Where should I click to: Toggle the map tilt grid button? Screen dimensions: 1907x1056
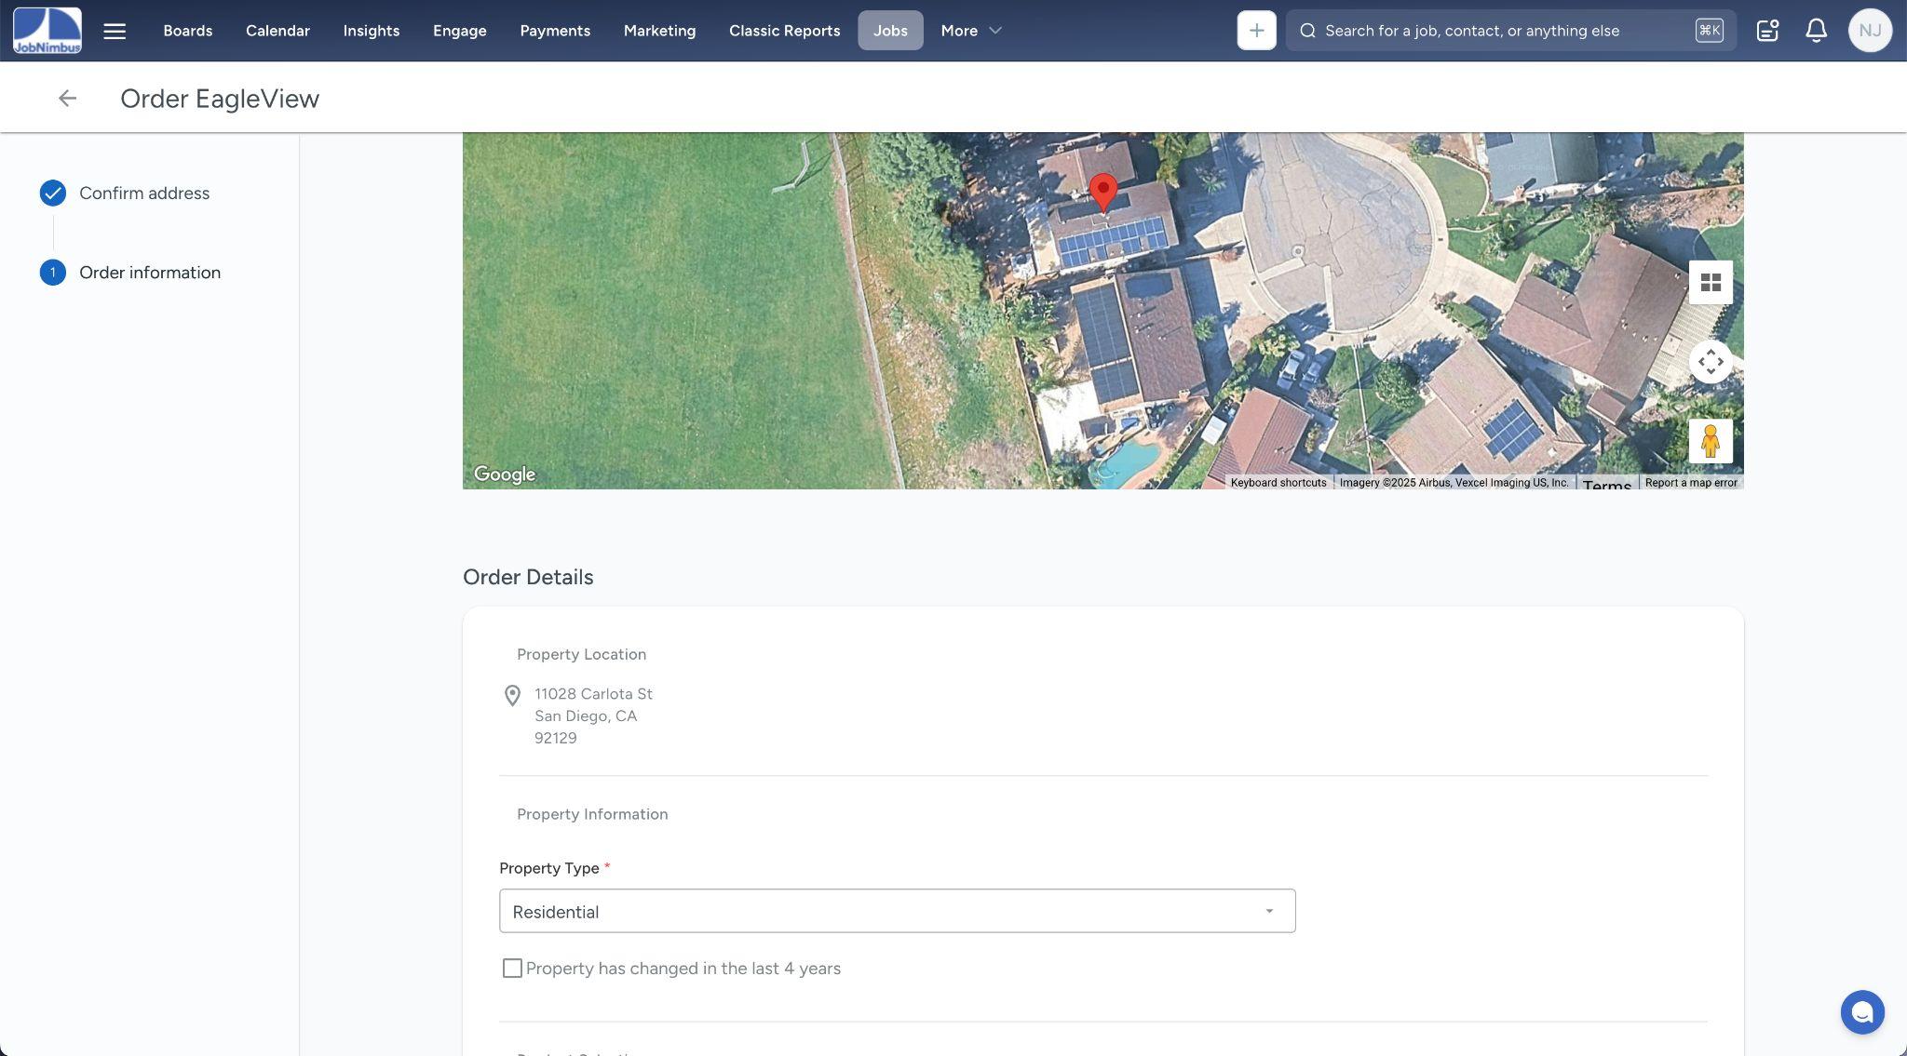click(1711, 283)
